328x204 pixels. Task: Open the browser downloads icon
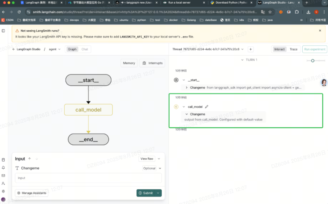pos(308,12)
